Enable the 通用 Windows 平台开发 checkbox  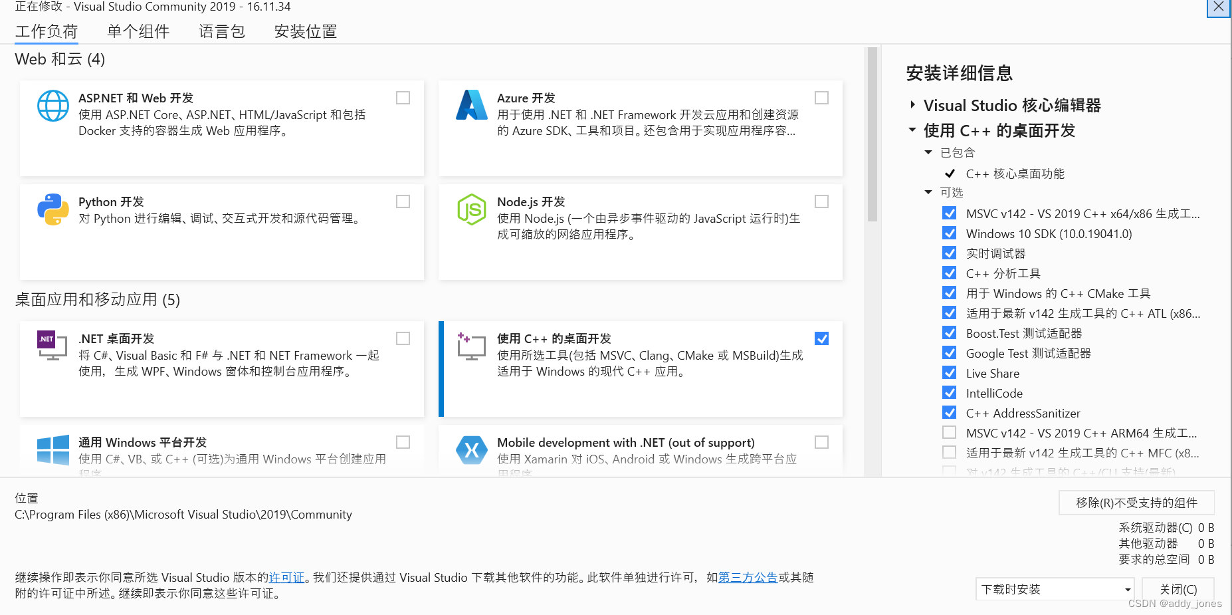[x=403, y=442]
